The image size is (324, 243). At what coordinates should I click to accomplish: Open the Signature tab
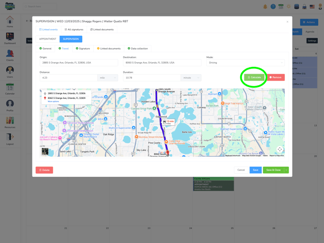pyautogui.click(x=83, y=49)
